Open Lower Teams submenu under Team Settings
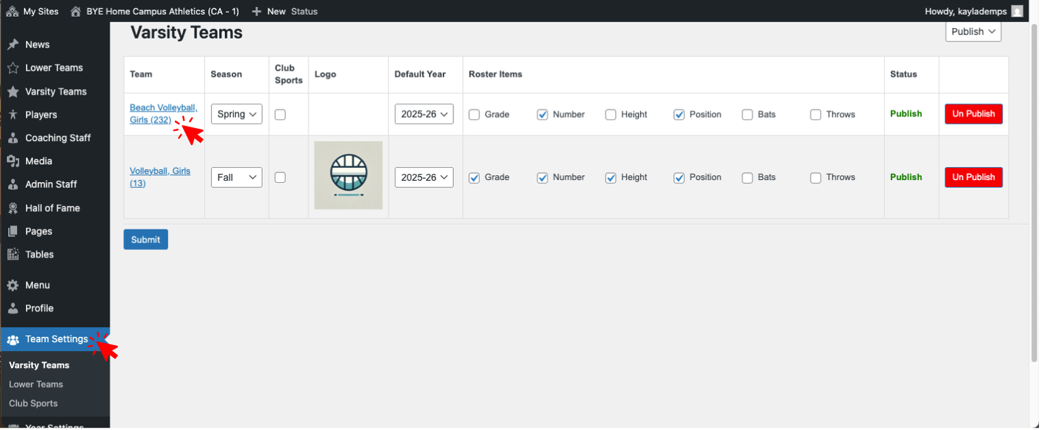Screen dimensions: 1041x430 [36, 384]
